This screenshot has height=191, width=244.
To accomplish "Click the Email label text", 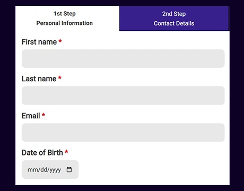I will (31, 116).
